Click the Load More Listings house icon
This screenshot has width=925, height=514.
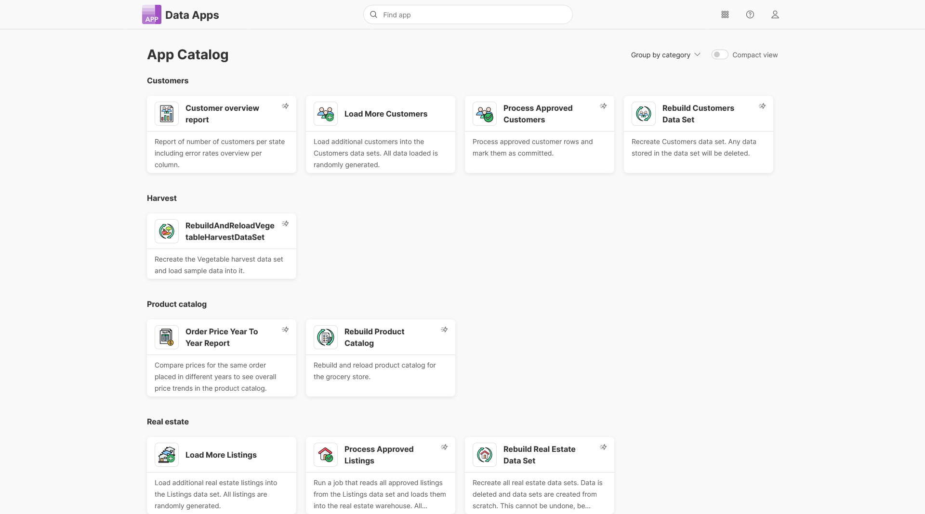coord(167,455)
